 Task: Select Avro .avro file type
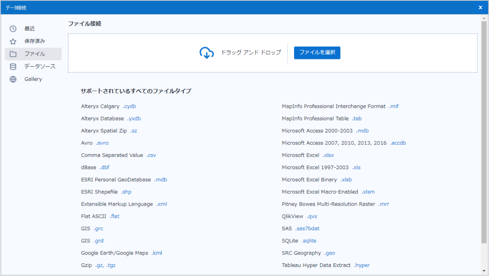coord(95,143)
